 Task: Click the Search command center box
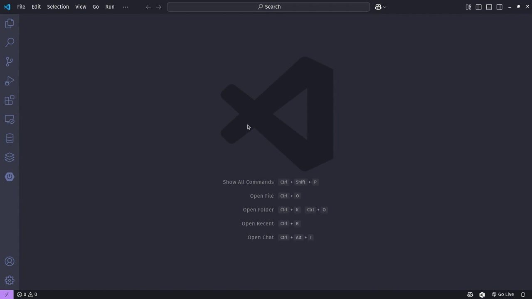(268, 7)
